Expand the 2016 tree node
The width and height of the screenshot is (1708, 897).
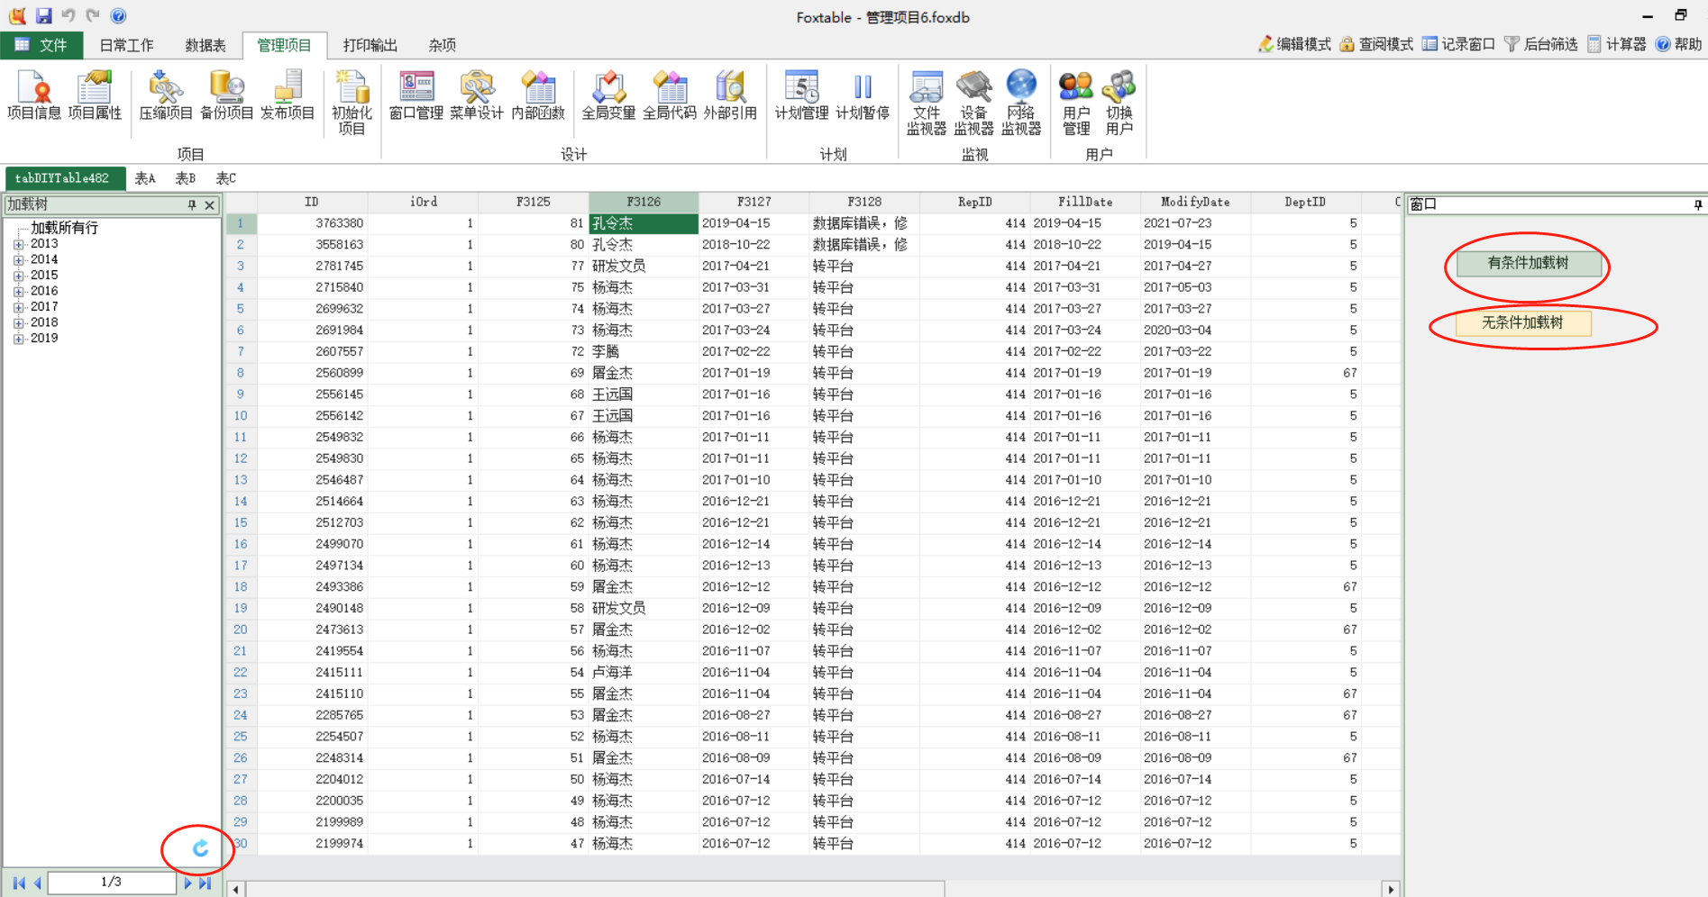point(19,292)
